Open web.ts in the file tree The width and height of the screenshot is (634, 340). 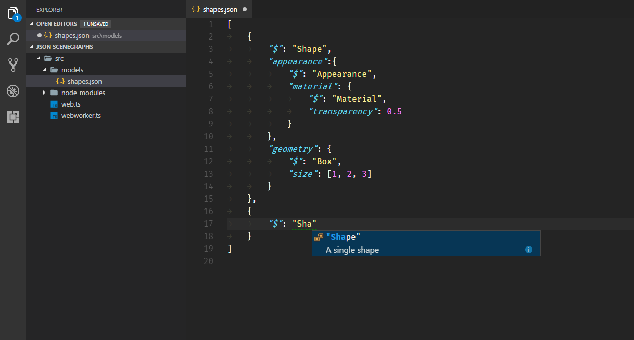tap(106, 104)
